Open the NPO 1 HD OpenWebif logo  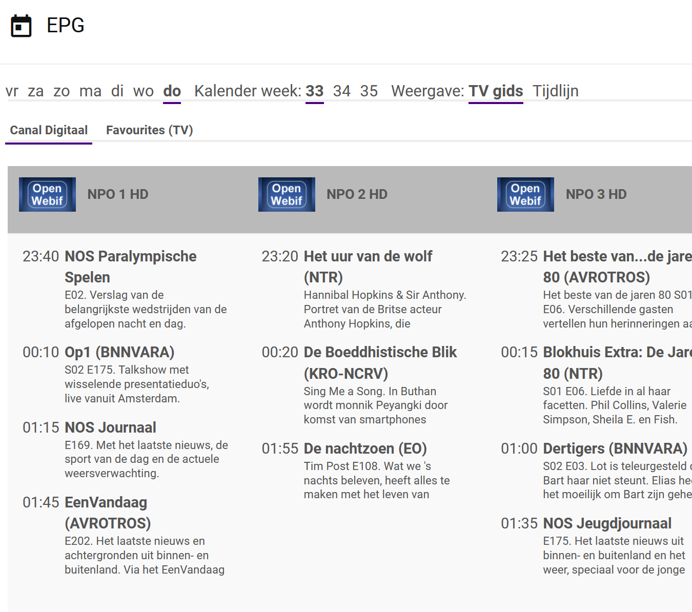47,194
